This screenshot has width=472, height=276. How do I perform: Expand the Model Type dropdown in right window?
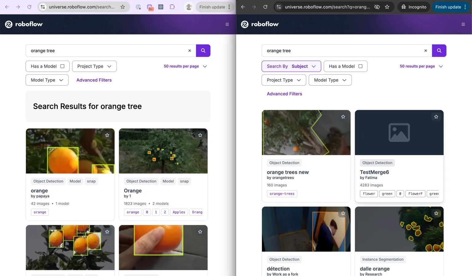click(330, 80)
